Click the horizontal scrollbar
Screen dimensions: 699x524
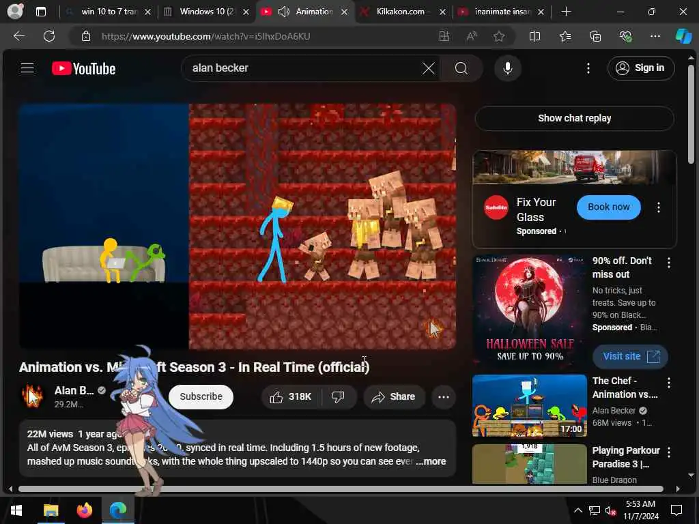(341, 489)
